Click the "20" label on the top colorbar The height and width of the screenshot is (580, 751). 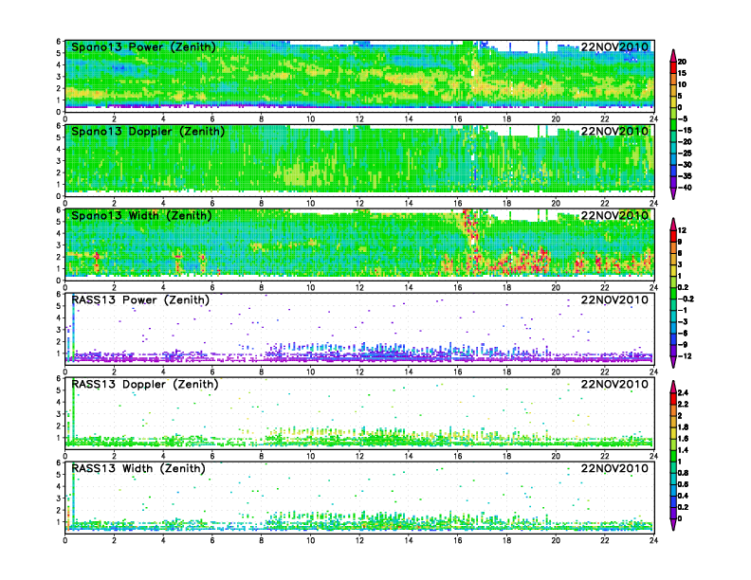point(682,62)
